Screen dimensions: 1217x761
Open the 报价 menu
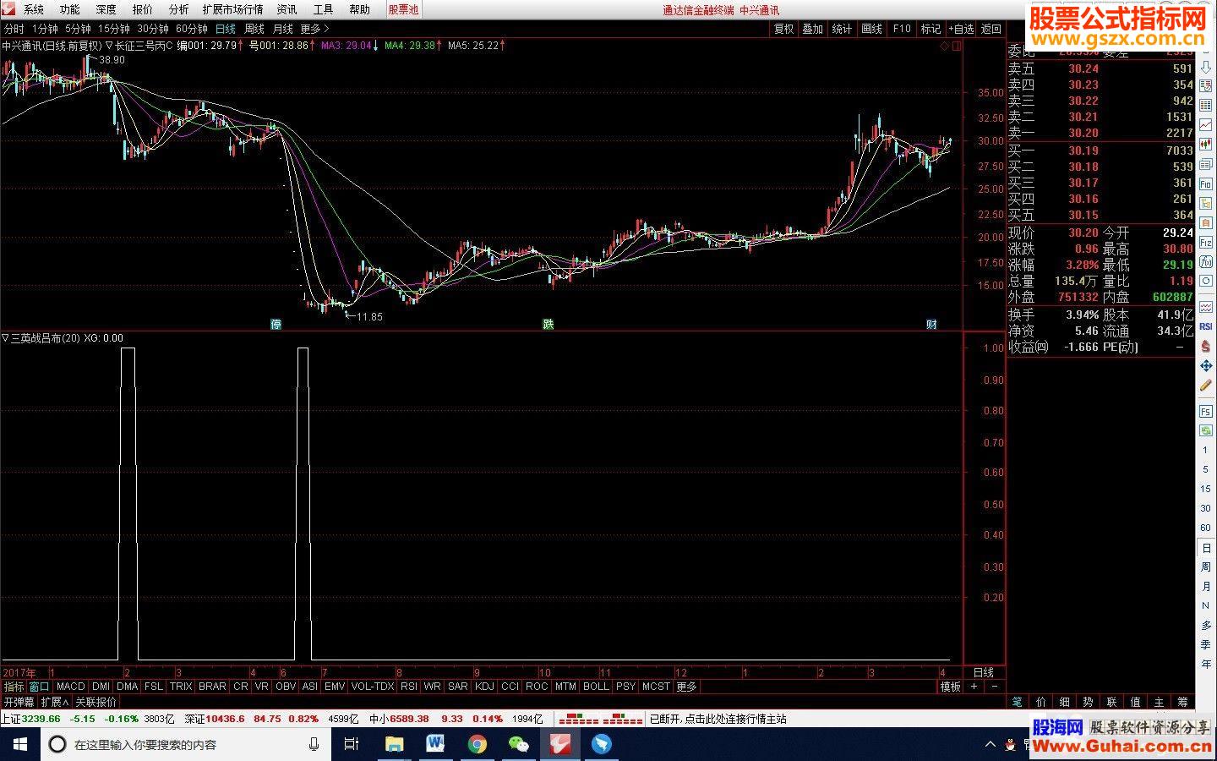pyautogui.click(x=143, y=9)
